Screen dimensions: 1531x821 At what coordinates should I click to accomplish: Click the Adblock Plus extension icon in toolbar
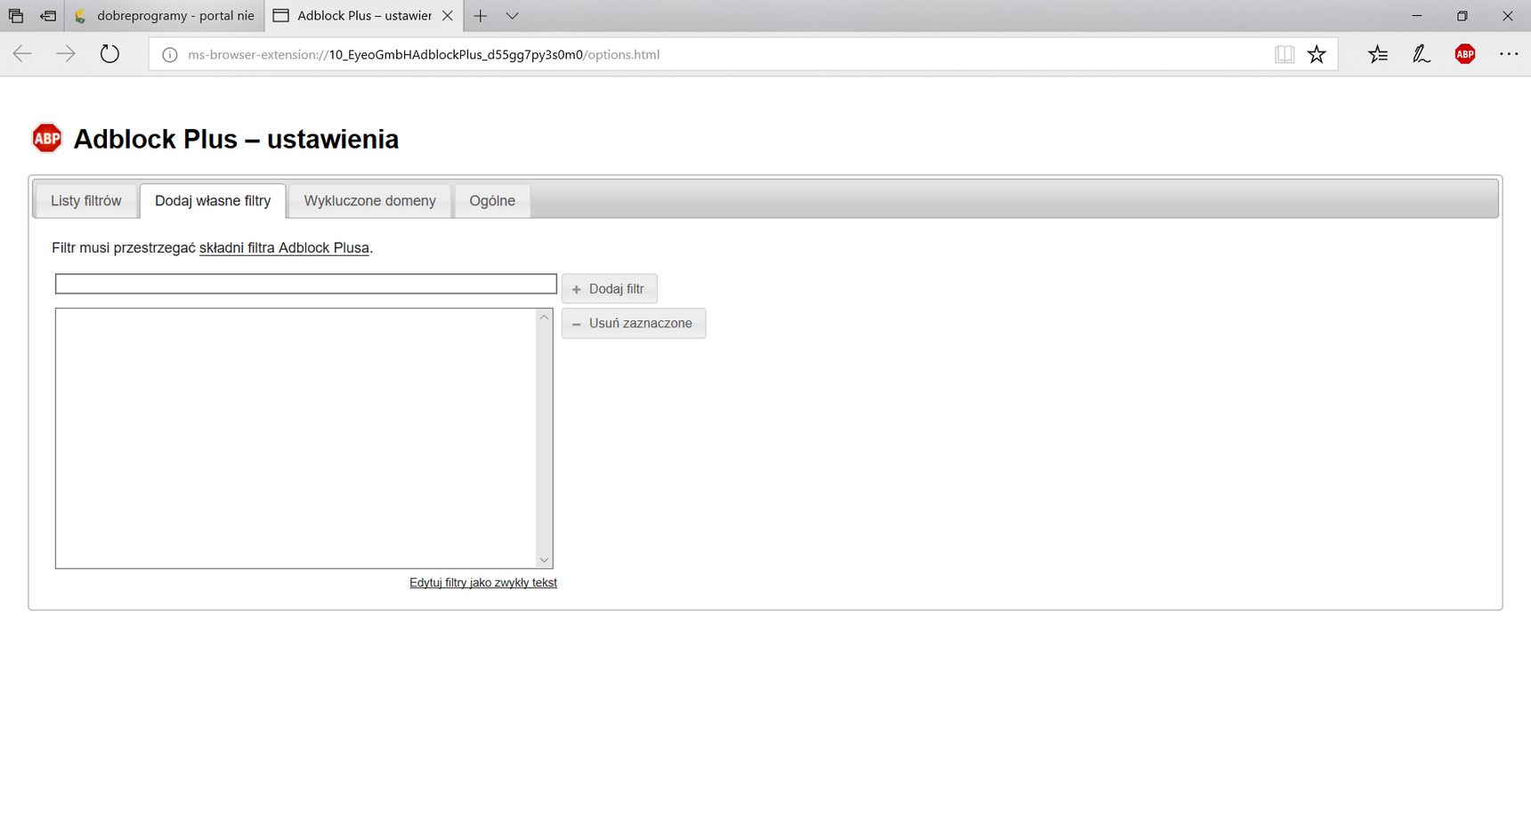point(1464,54)
